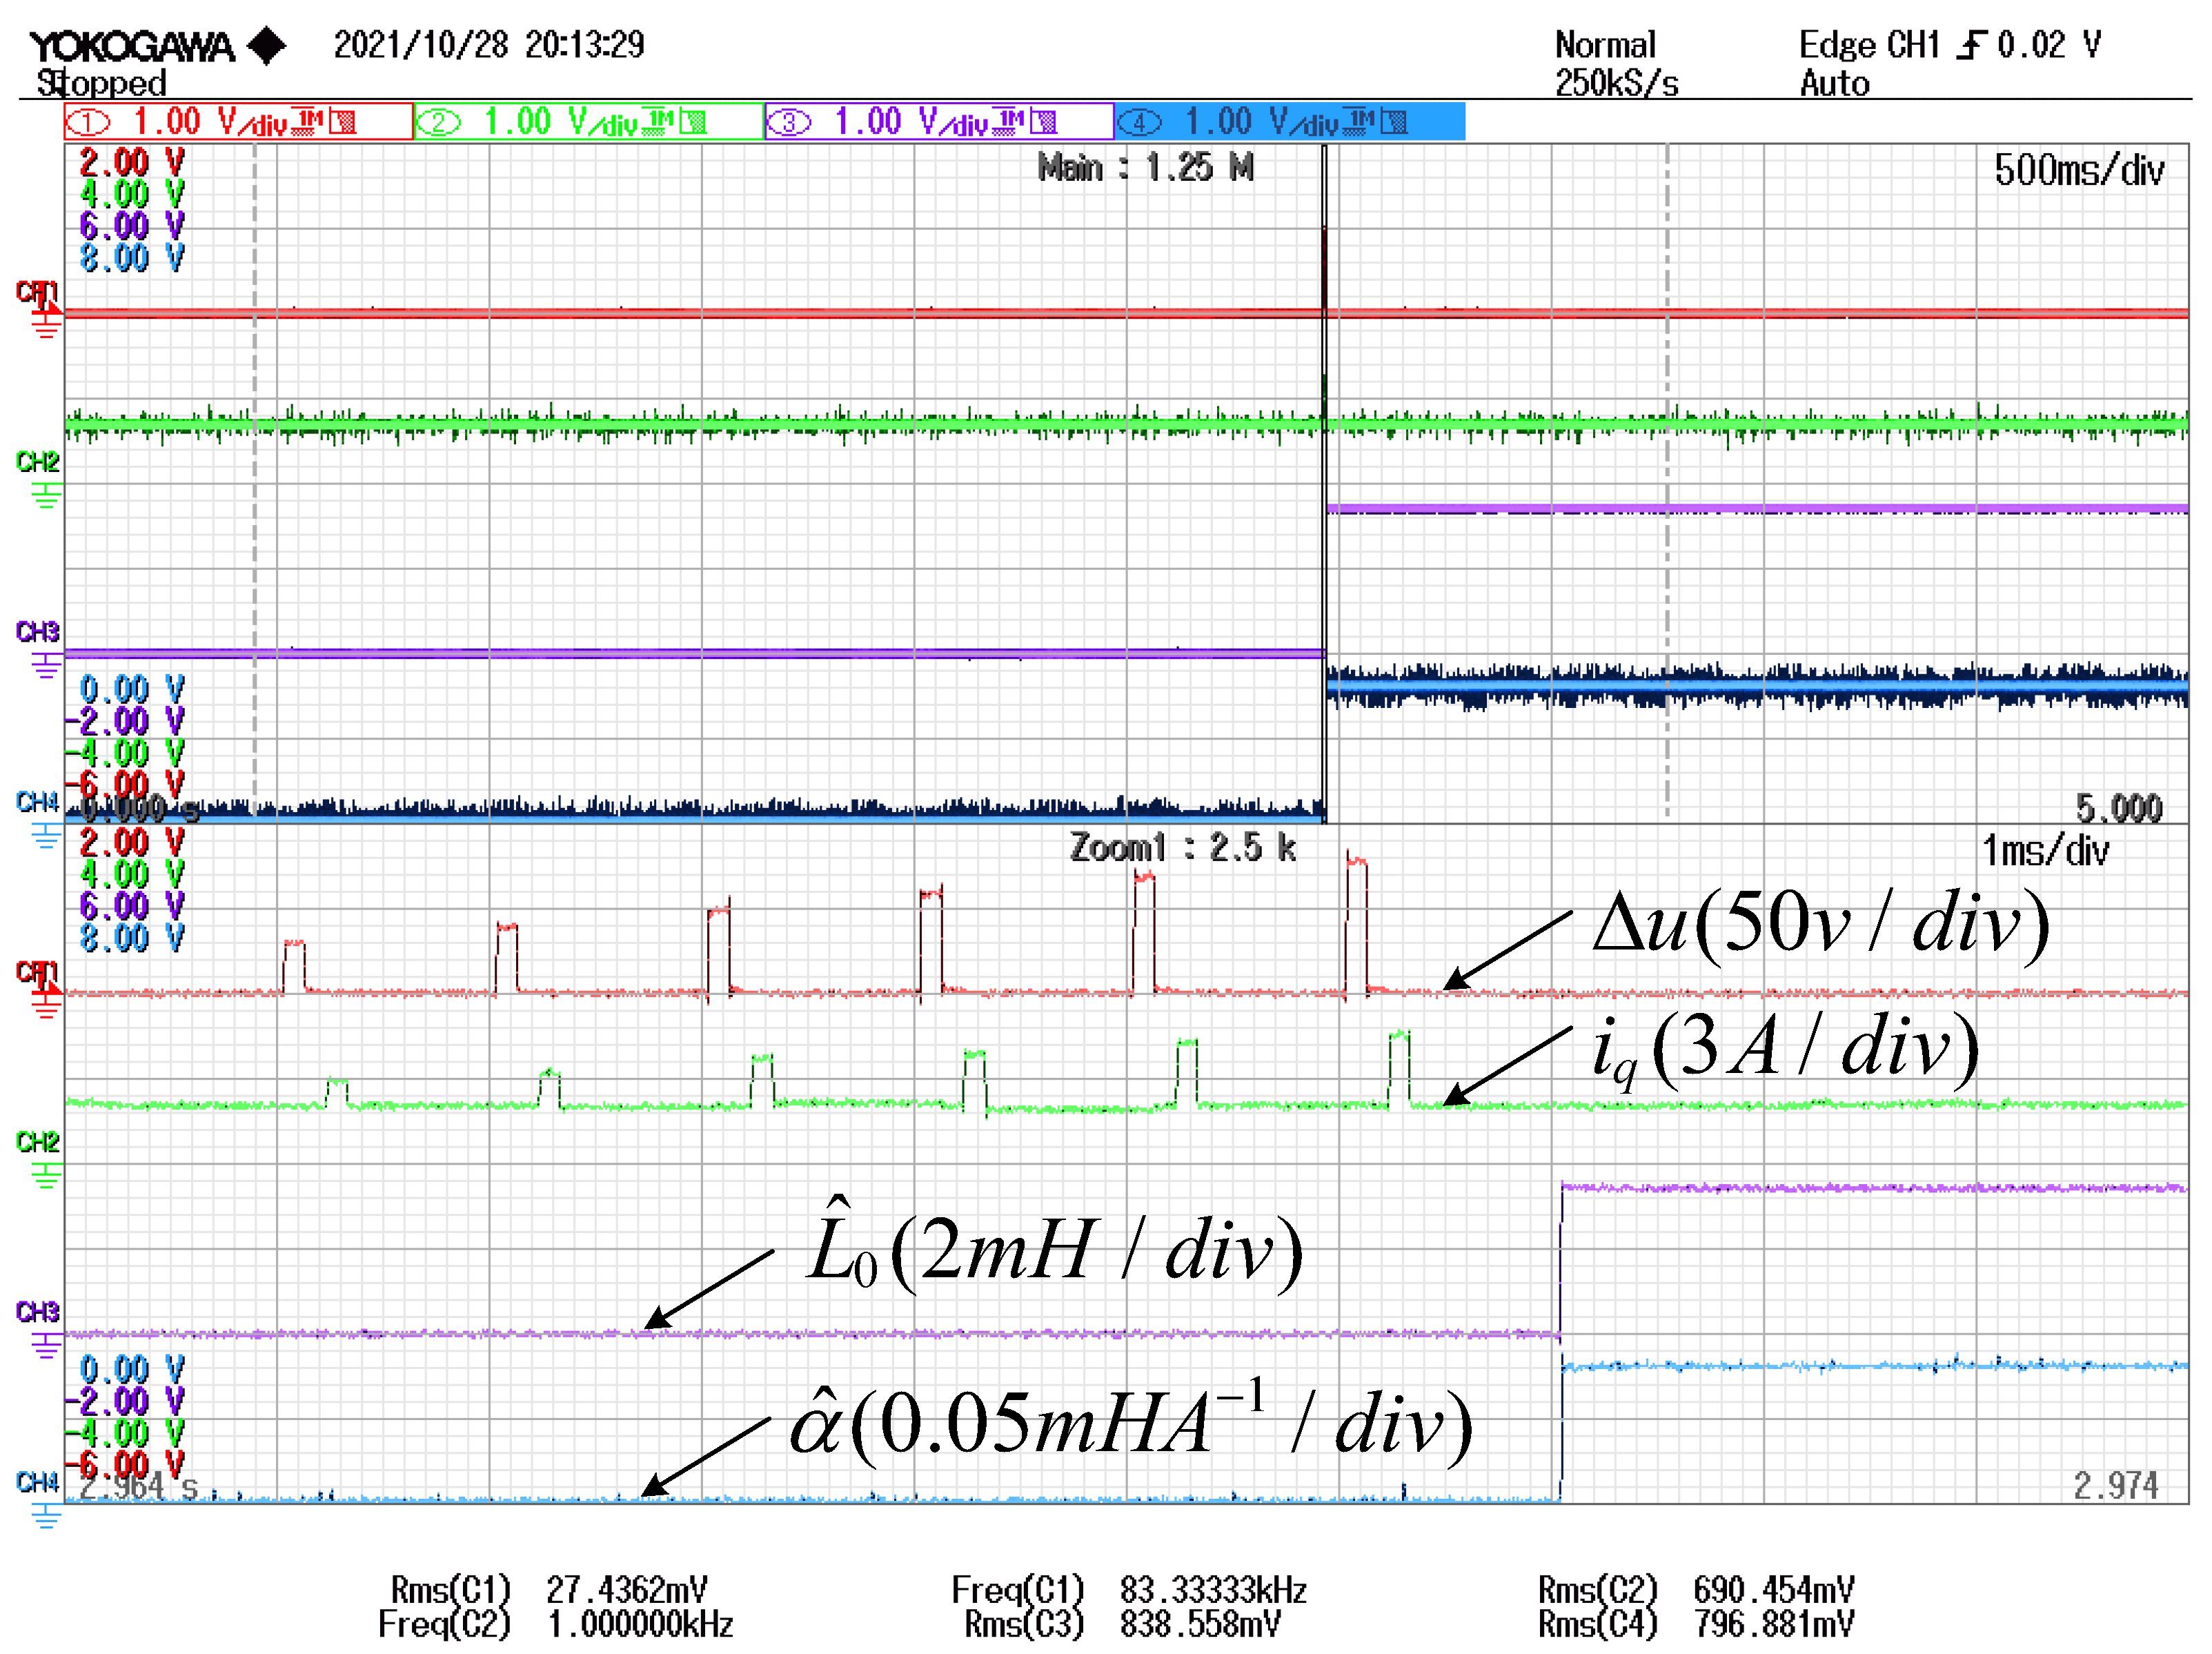This screenshot has width=2212, height=1654.
Task: Click the Normal 250kS/s acquisition label
Action: click(x=1614, y=64)
